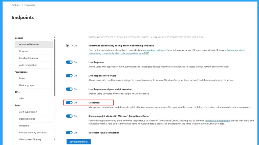259x145 pixels.
Task: Disable Microsoft Intune connection toggle
Action: pyautogui.click(x=69, y=133)
